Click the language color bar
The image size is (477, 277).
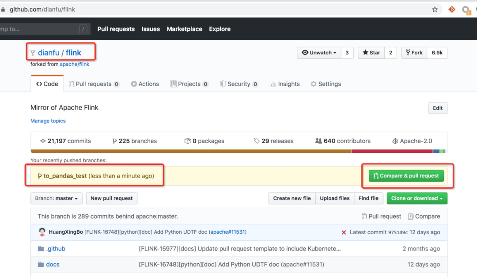[x=238, y=151]
